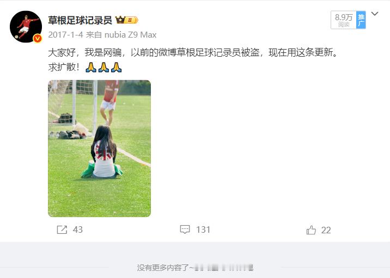Open the 草根足球记录员 profile avatar
The image size is (390, 278).
click(x=26, y=27)
